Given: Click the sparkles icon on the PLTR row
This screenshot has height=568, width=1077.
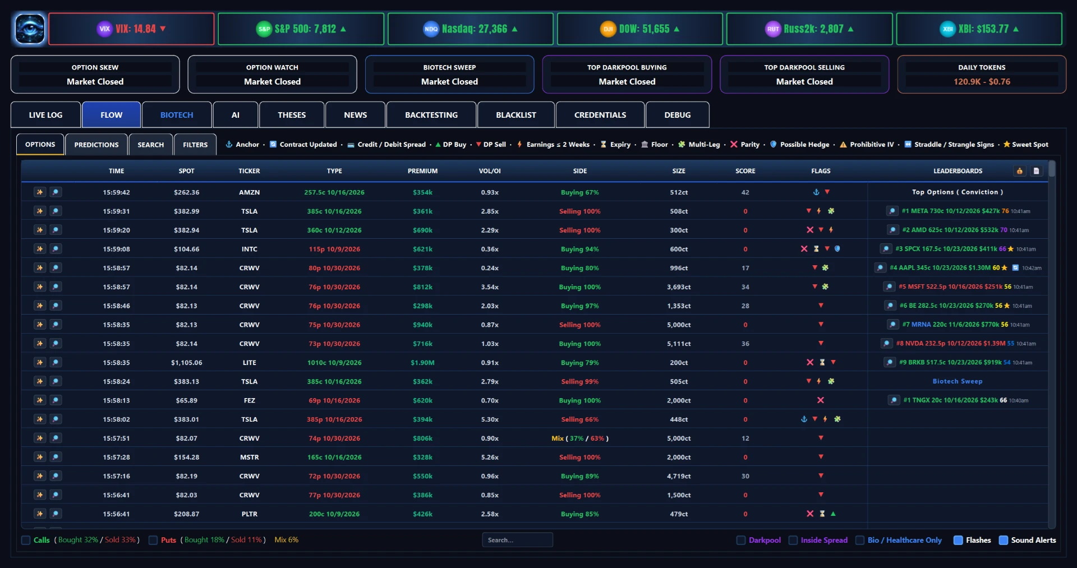Looking at the screenshot, I should (x=40, y=514).
